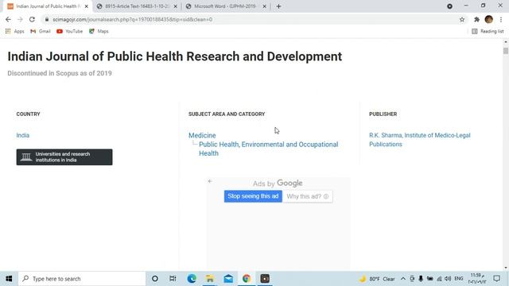The image size is (509, 286).
Task: Open the Maps bookmark
Action: (99, 31)
